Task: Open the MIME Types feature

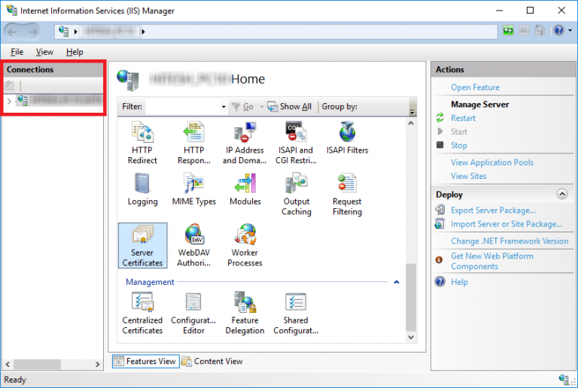Action: click(194, 189)
